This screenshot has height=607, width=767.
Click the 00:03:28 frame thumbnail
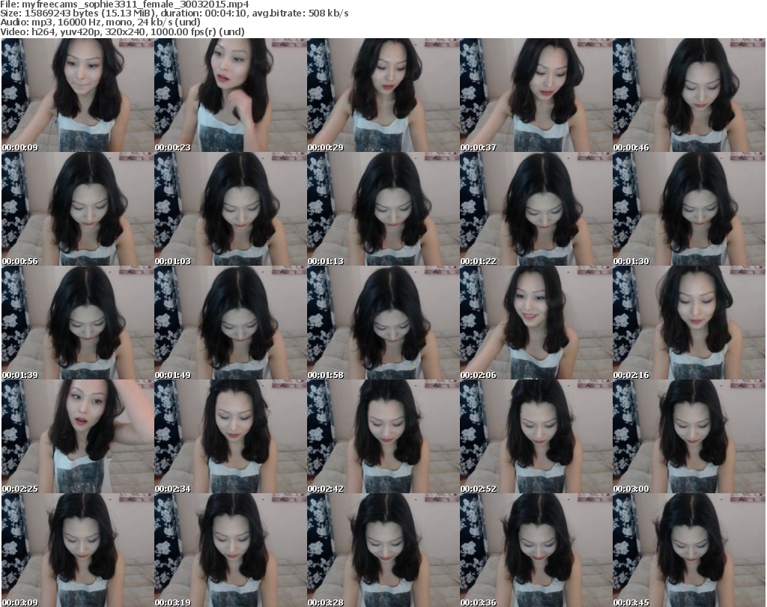click(383, 550)
